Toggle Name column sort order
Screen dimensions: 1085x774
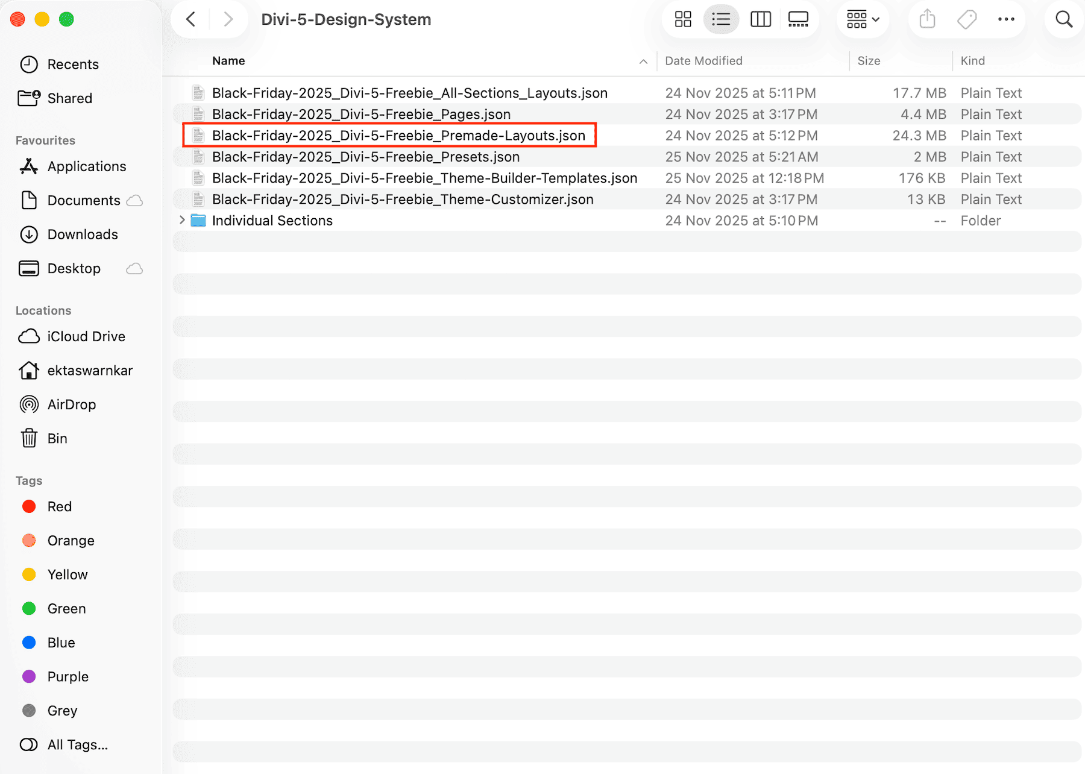(x=228, y=60)
